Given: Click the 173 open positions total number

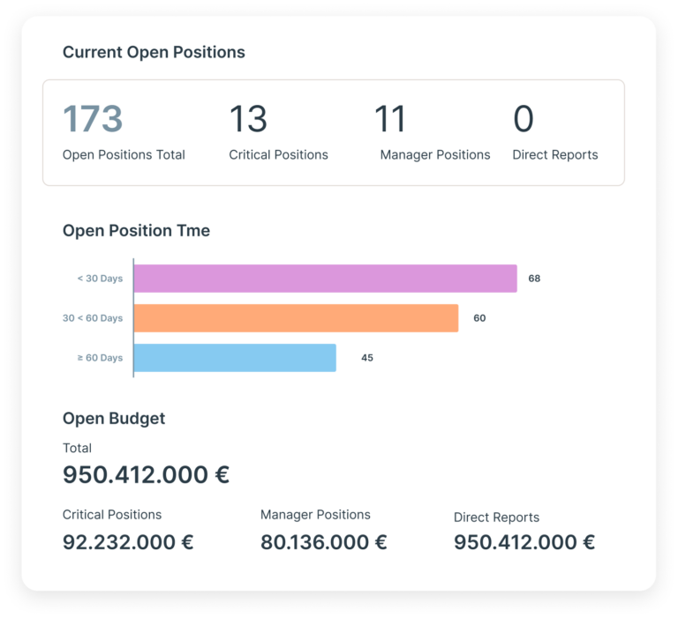Looking at the screenshot, I should point(93,119).
